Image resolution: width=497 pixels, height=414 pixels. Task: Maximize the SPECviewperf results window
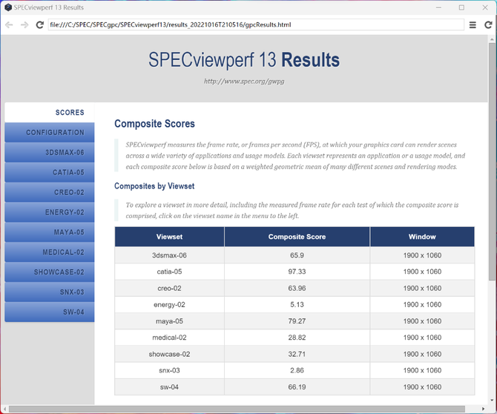pyautogui.click(x=461, y=7)
